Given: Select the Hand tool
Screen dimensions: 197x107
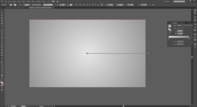Looking at the screenshot, I should coord(2,75).
